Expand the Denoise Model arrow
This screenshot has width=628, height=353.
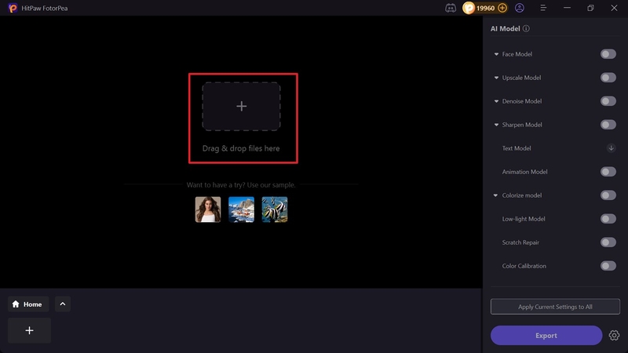496,101
